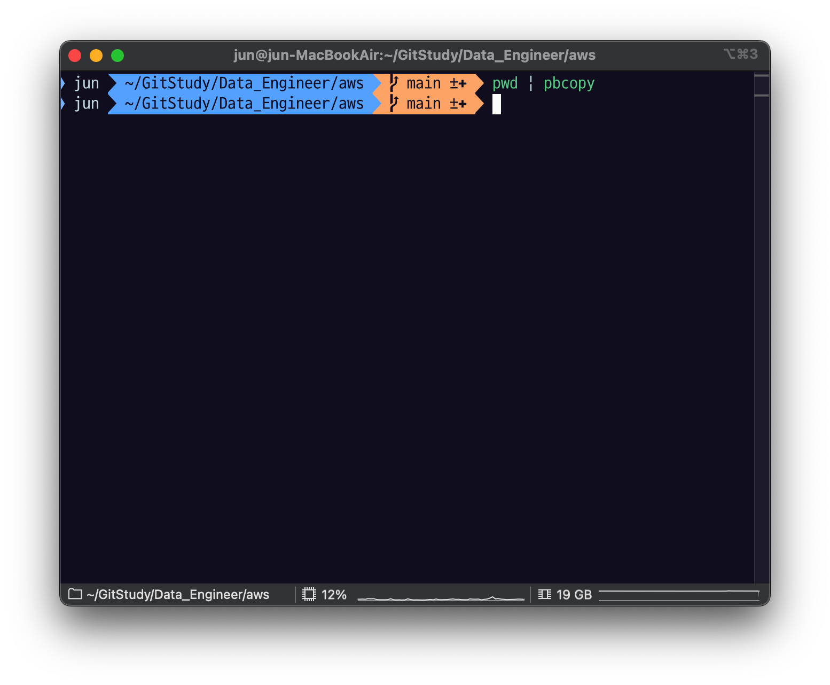The height and width of the screenshot is (685, 830).
Task: Minimize the terminal with the yellow button
Action: click(x=96, y=56)
